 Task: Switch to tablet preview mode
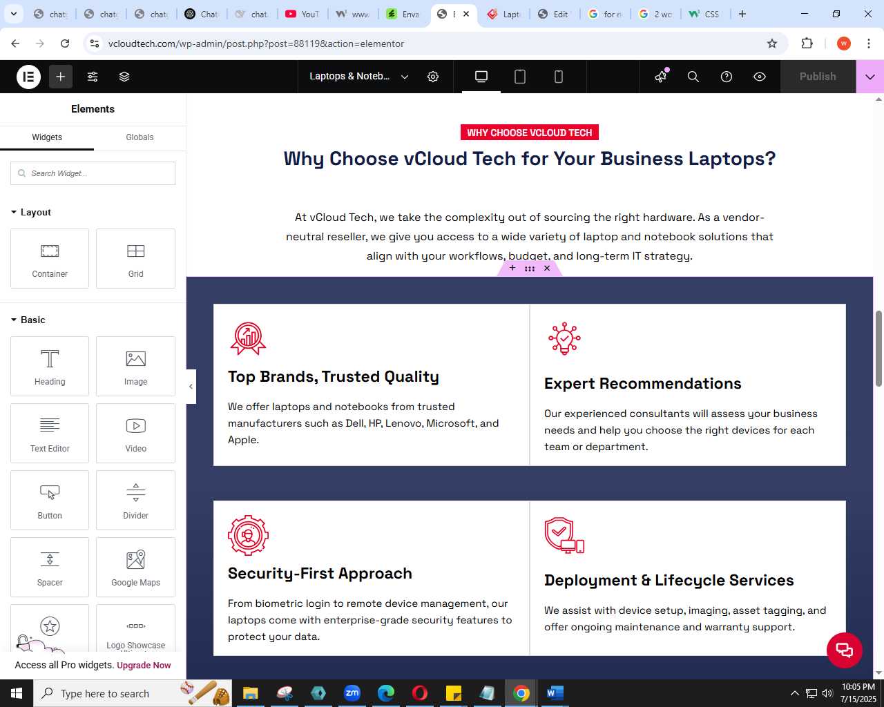tap(520, 77)
